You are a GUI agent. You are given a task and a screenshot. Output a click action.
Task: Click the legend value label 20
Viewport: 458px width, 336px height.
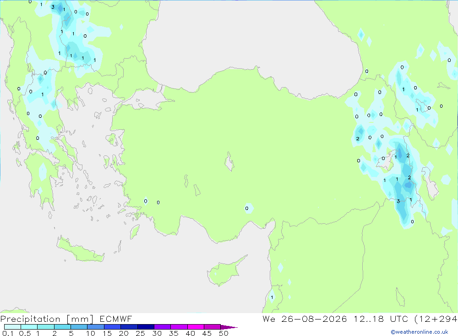[124, 333]
